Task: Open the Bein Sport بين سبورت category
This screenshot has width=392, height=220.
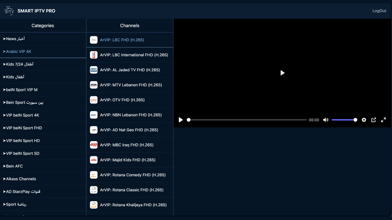Action: [43, 102]
